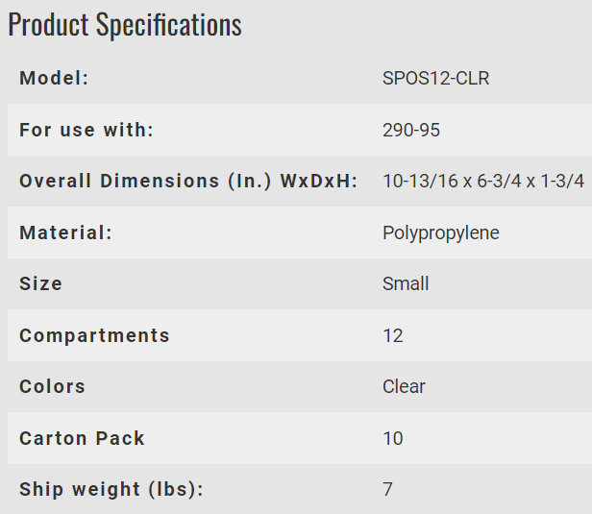Image resolution: width=592 pixels, height=514 pixels.
Task: Click the Small size value
Action: click(x=406, y=283)
